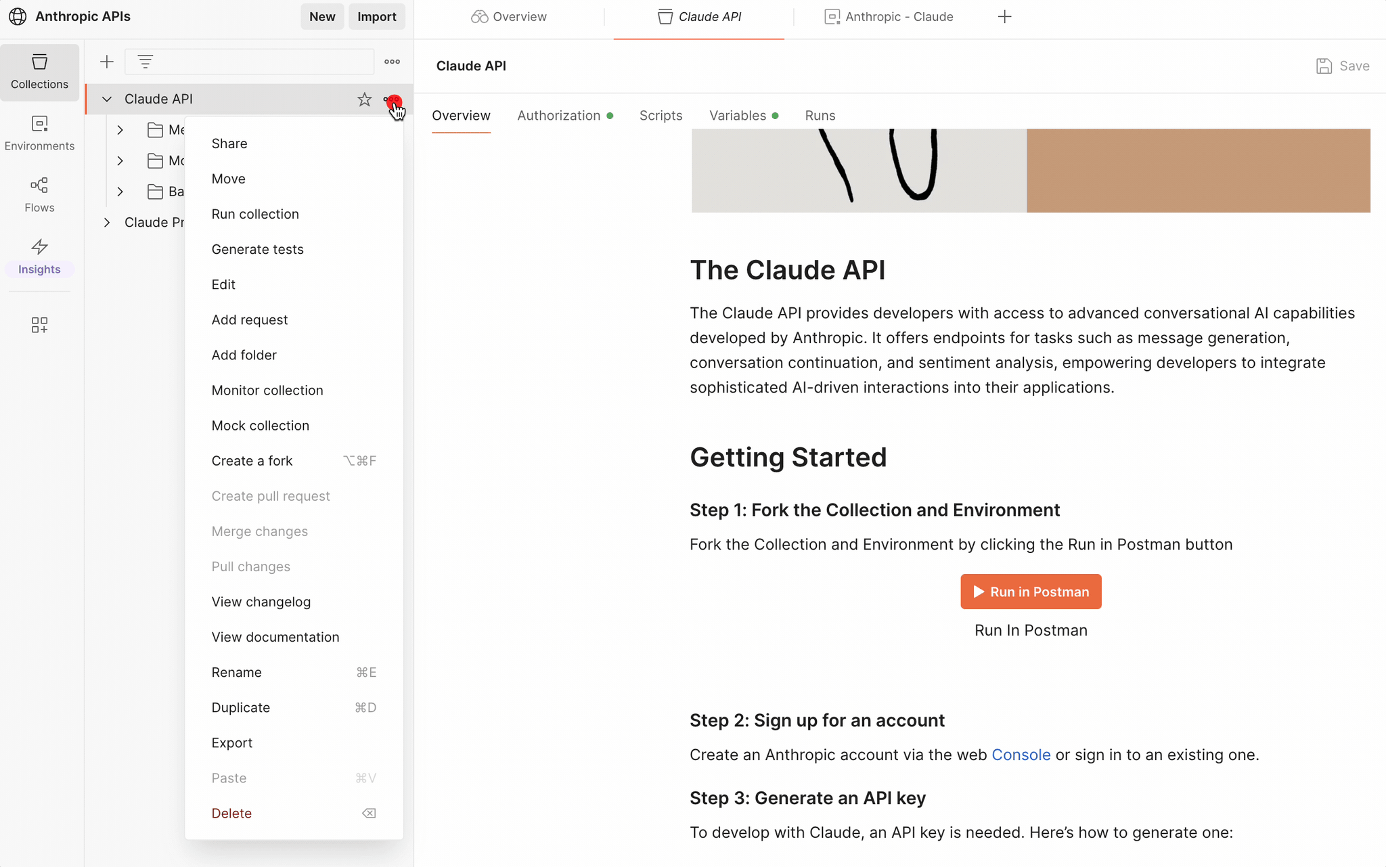Open the Environments sidebar panel
1386x867 pixels.
[x=39, y=133]
